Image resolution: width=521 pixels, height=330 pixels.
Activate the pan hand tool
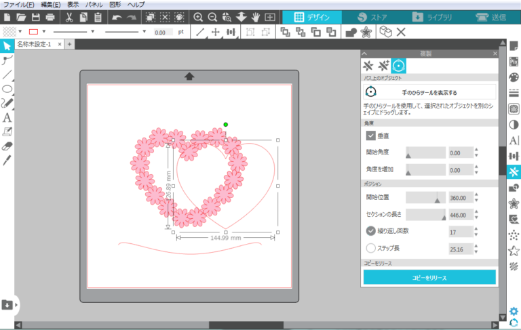coord(256,17)
